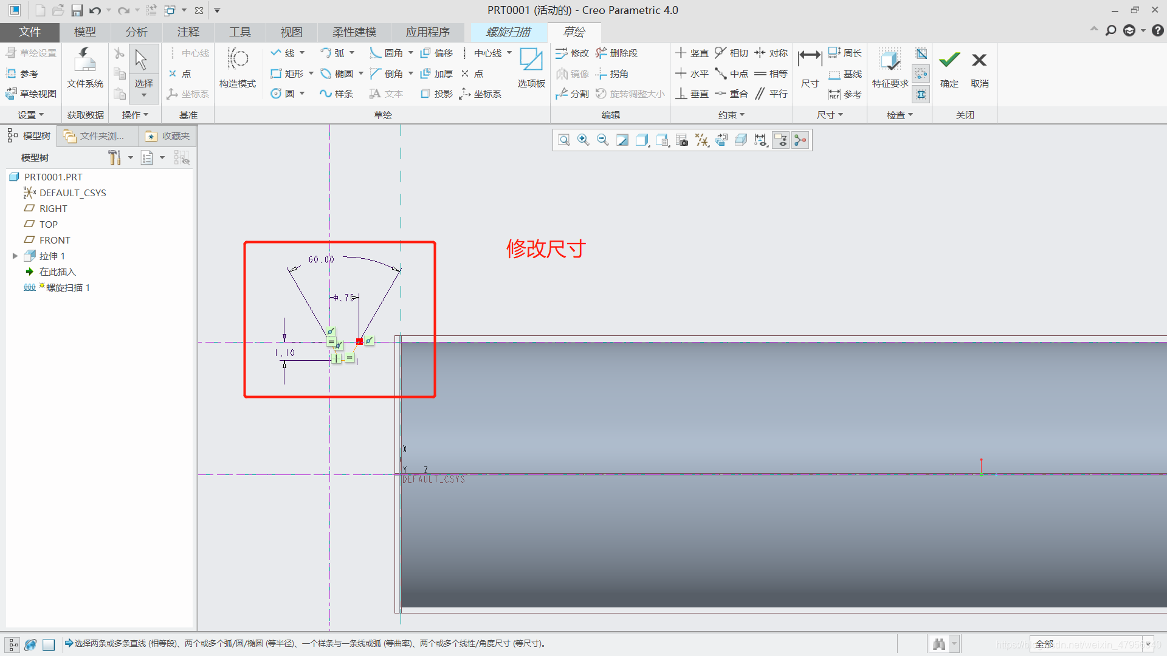The height and width of the screenshot is (656, 1167).
Task: Toggle the 选择 select arrow tool
Action: 142,61
